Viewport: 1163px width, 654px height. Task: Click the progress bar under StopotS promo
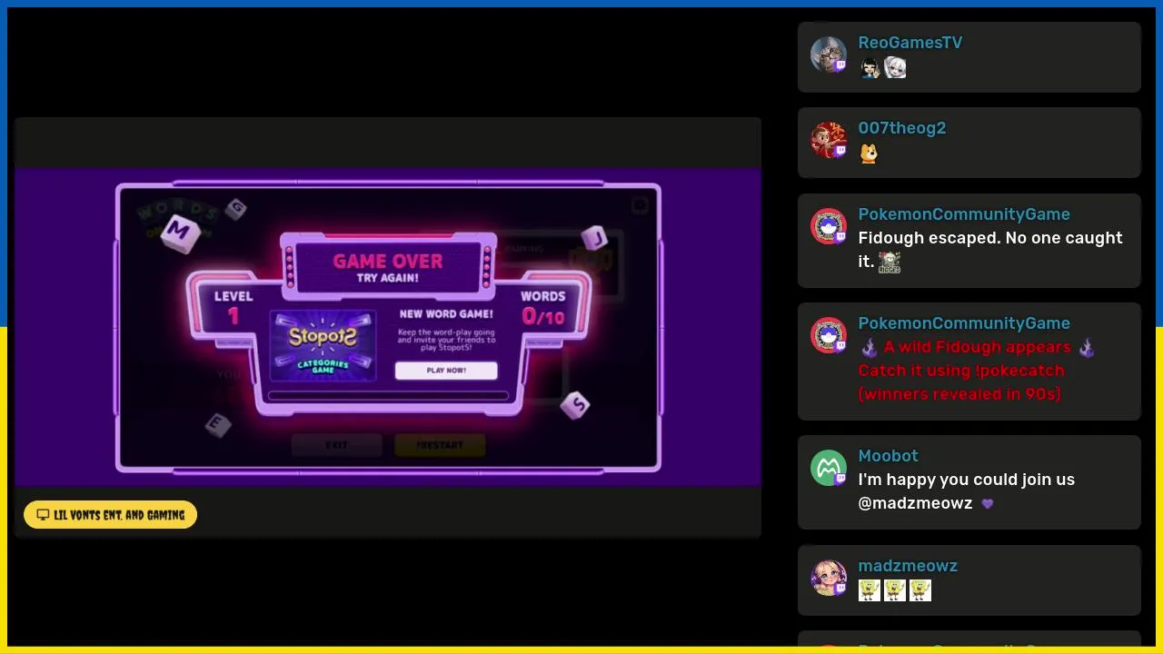point(388,396)
